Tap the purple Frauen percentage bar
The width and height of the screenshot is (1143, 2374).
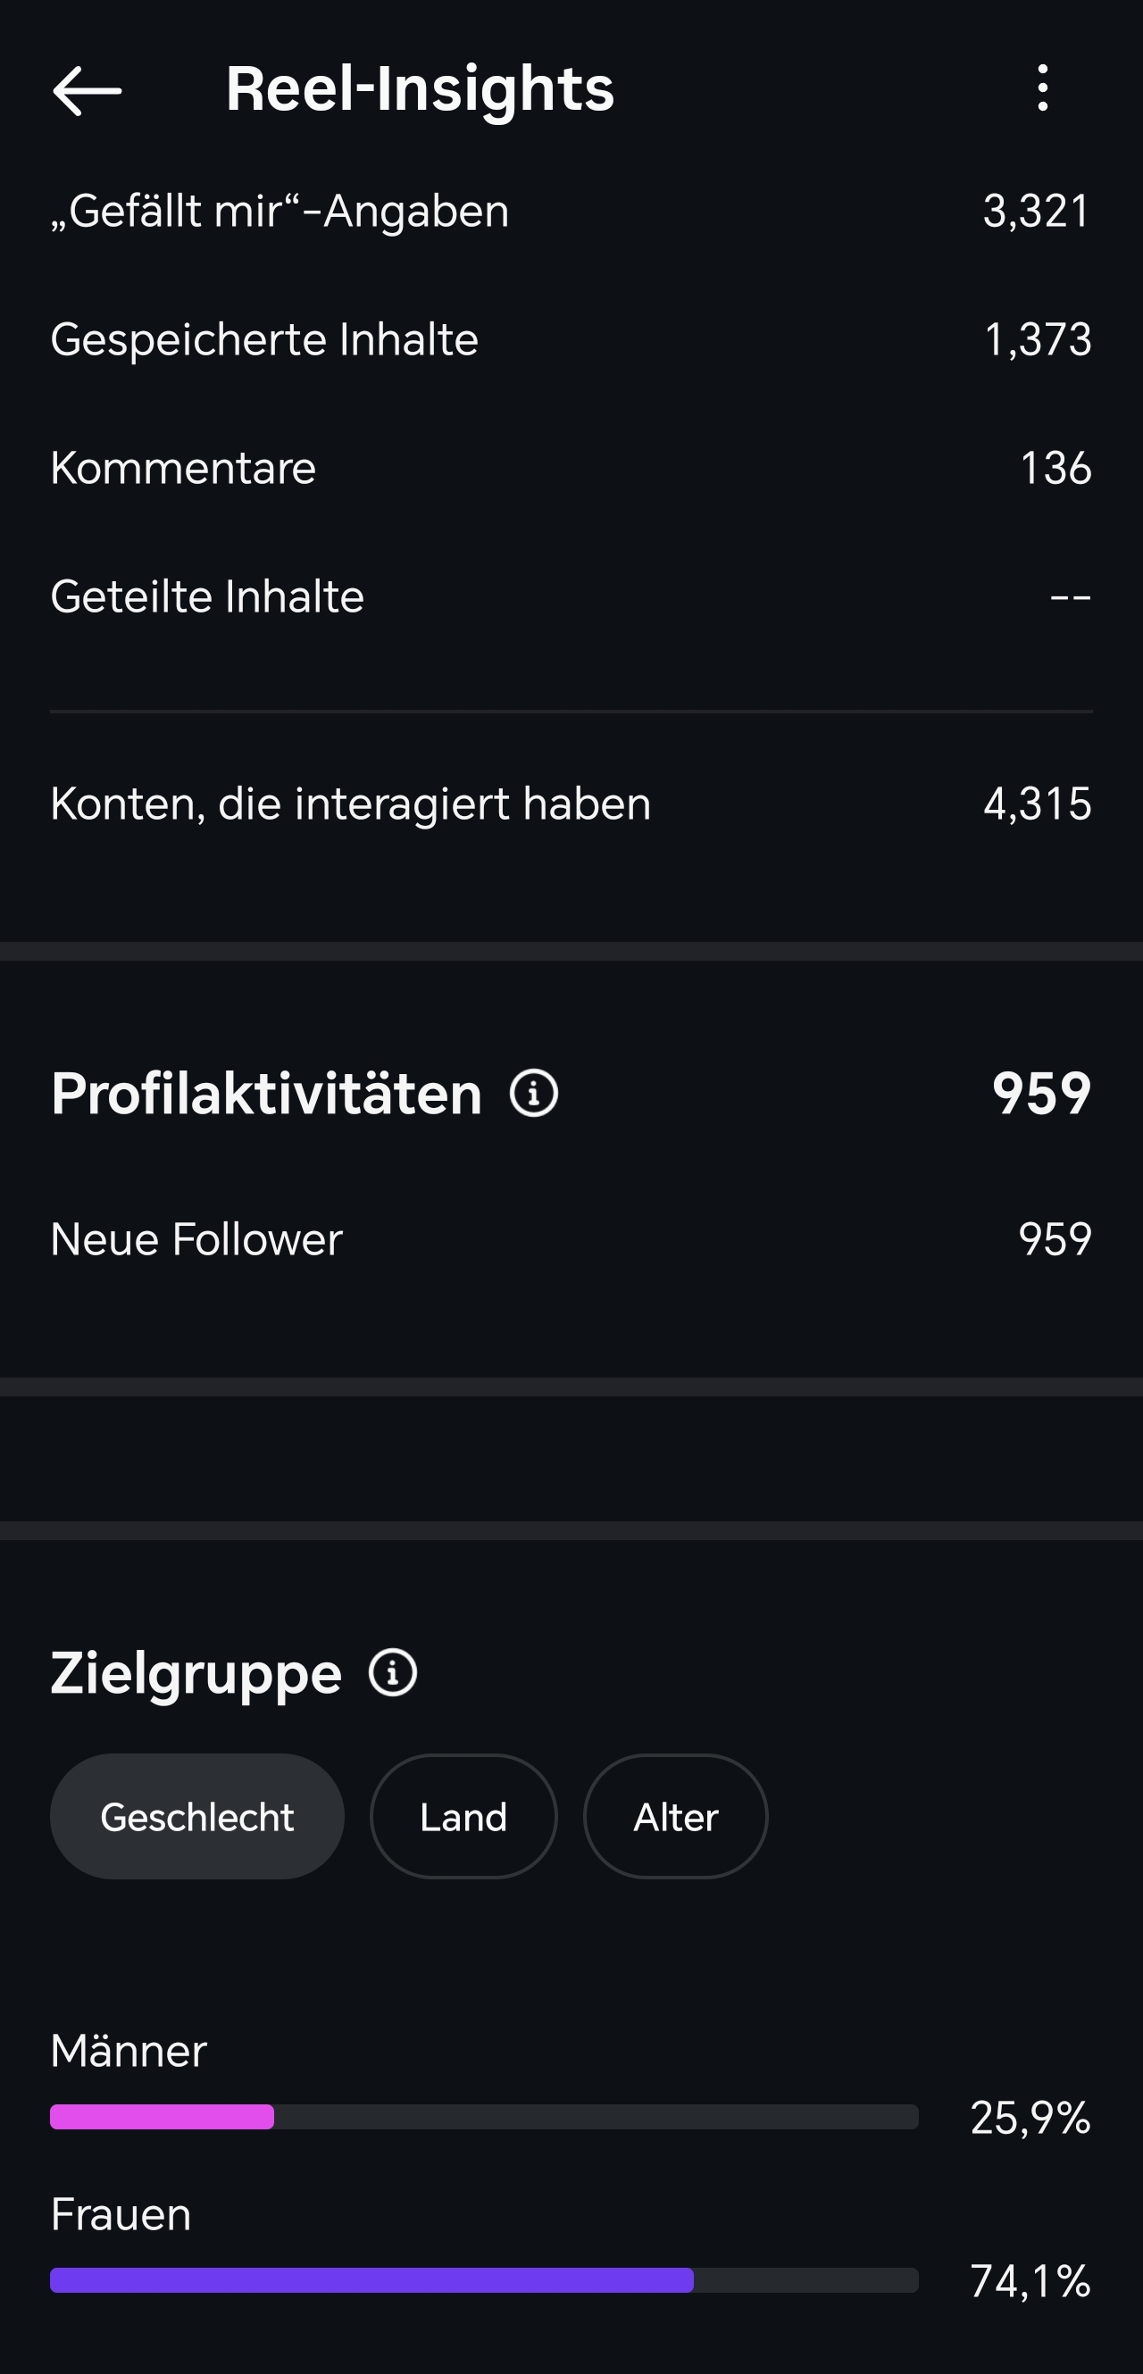(x=371, y=2280)
